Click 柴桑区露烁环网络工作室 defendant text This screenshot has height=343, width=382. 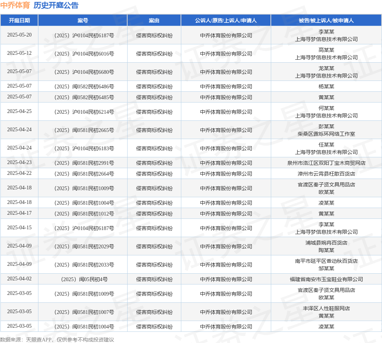point(326,134)
